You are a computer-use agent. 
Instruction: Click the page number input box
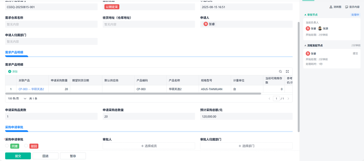click(276, 98)
